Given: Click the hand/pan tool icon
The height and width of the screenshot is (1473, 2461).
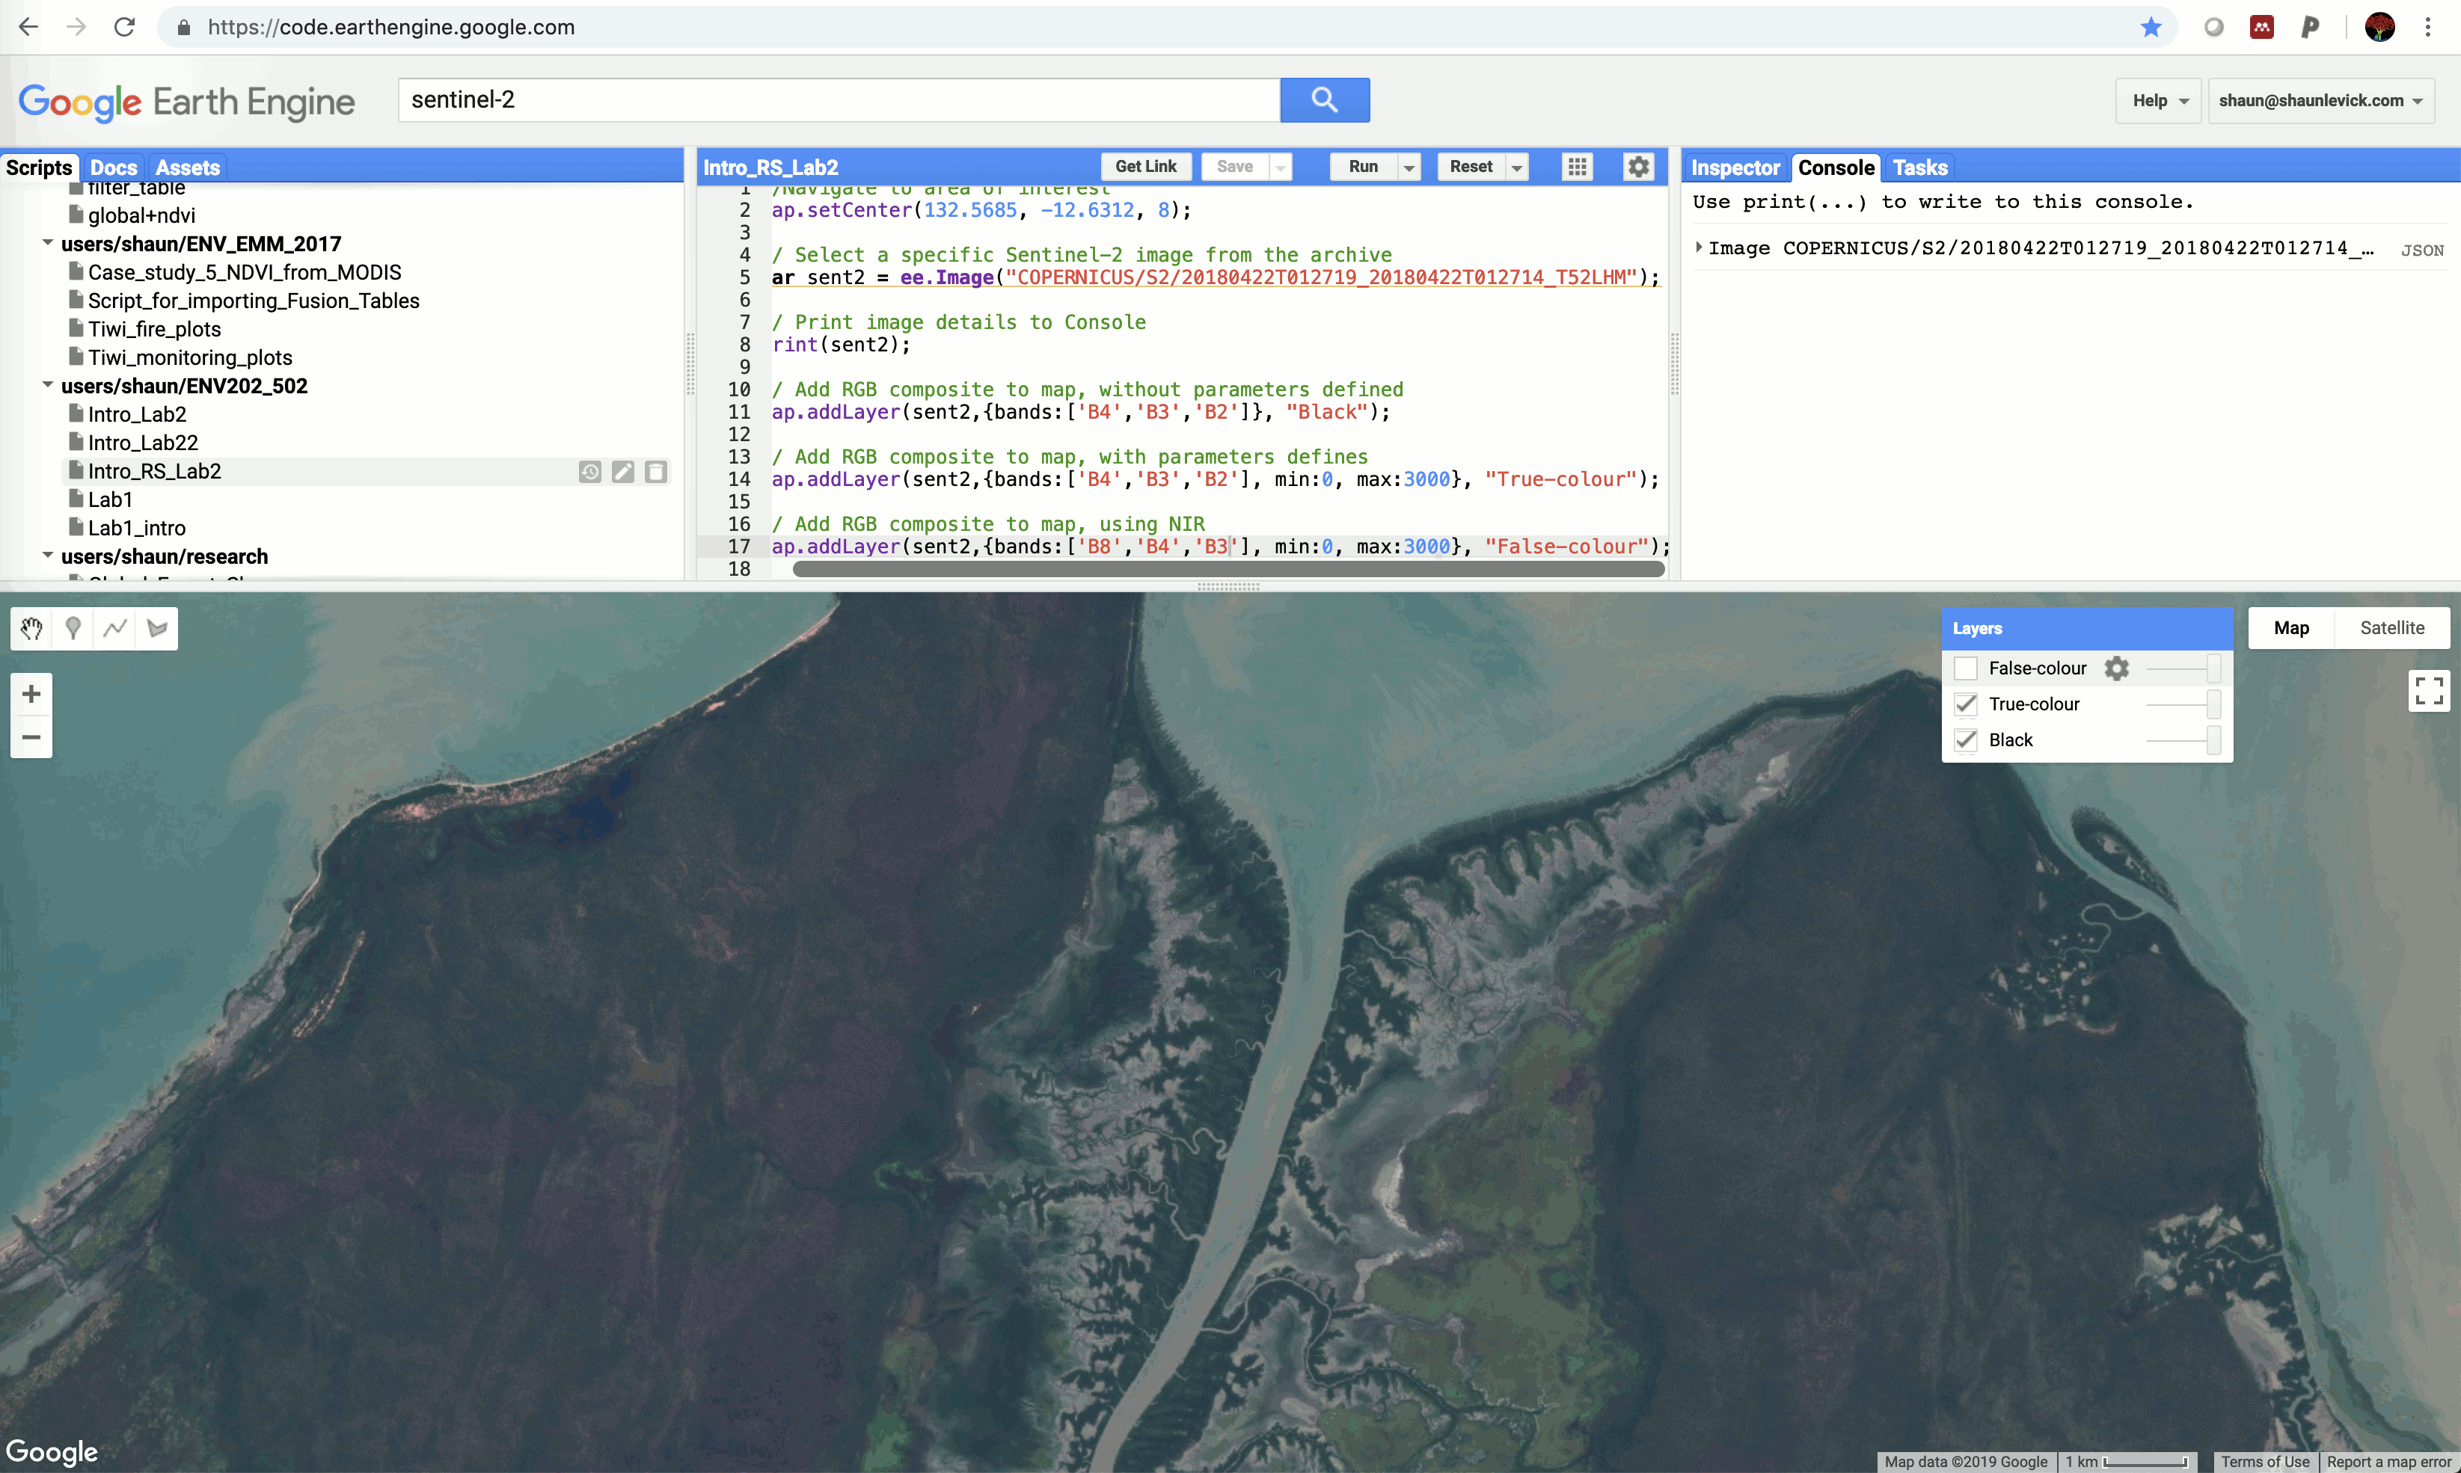Looking at the screenshot, I should point(31,628).
